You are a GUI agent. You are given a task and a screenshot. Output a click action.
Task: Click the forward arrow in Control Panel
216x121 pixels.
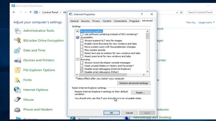20,12
